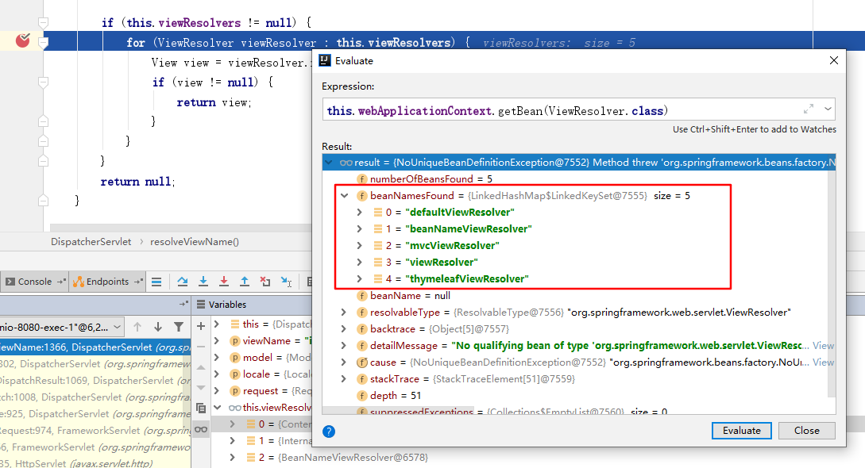Switch to the Console tab

point(34,282)
